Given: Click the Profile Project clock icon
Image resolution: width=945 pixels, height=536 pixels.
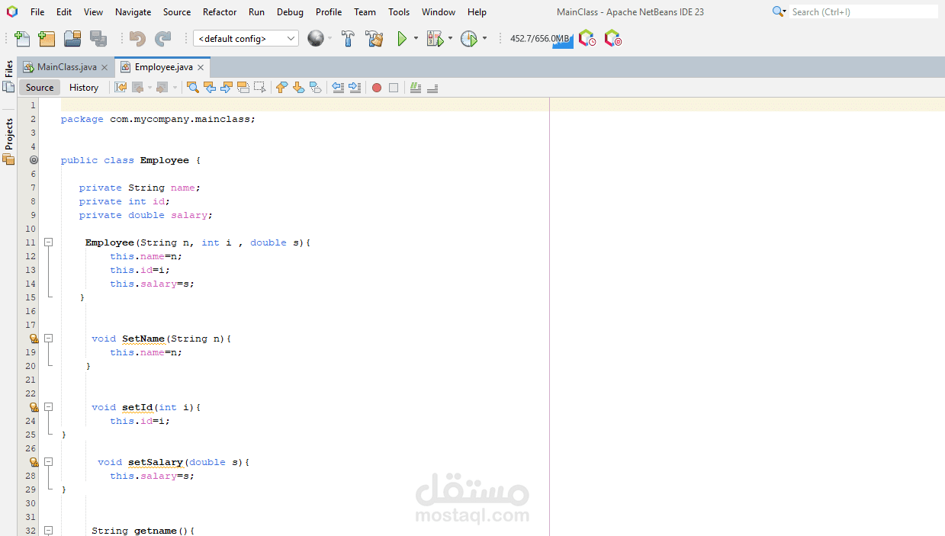Looking at the screenshot, I should [x=468, y=39].
